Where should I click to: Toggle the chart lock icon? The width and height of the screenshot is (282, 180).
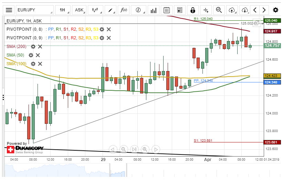(x=193, y=10)
